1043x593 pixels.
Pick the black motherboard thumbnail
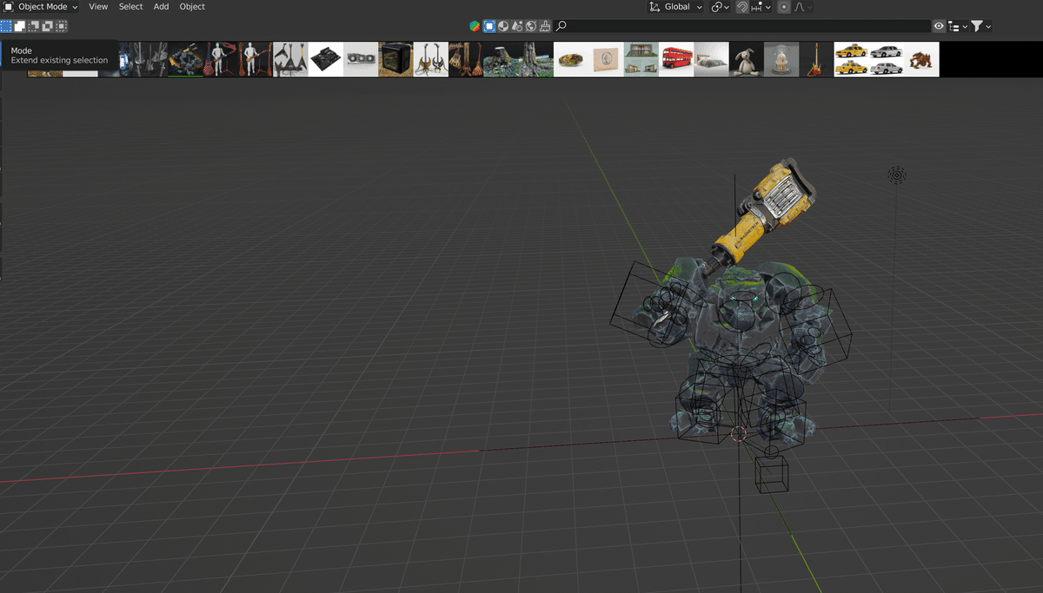point(326,59)
